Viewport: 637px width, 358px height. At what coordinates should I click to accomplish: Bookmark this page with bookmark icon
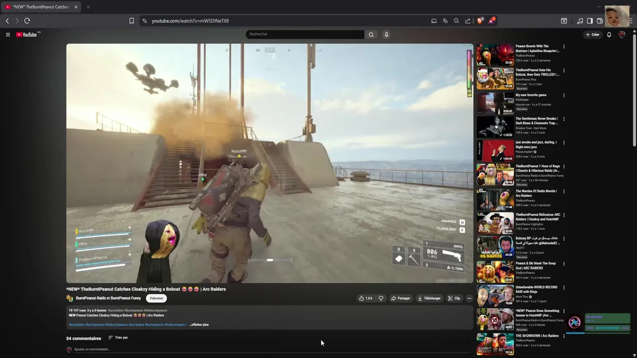(131, 21)
